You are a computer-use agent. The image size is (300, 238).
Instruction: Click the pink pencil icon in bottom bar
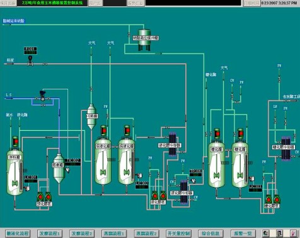293,233
